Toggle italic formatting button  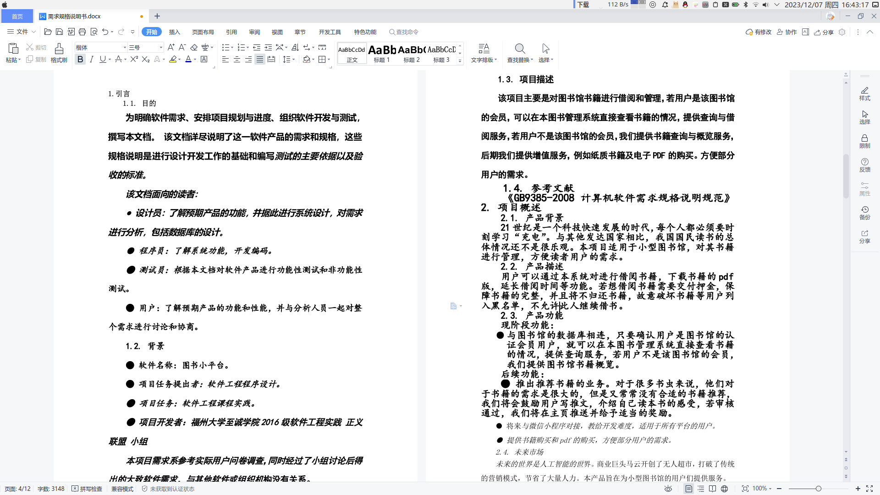point(92,59)
